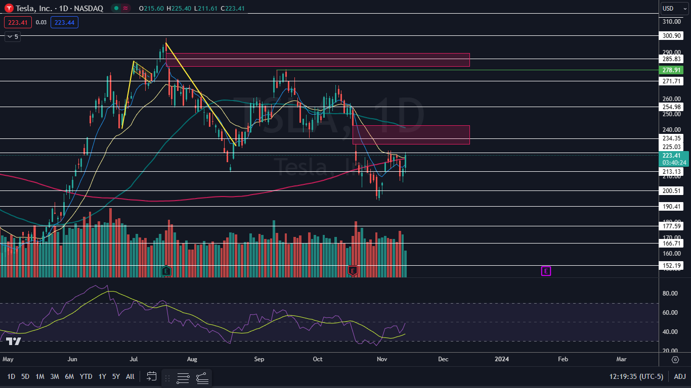The width and height of the screenshot is (691, 388).
Task: Click the low price value L211.61
Action: [205, 8]
